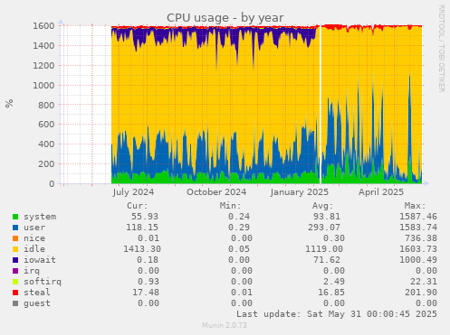Click the 400 y-axis label
This screenshot has width=450, height=335.
point(46,144)
